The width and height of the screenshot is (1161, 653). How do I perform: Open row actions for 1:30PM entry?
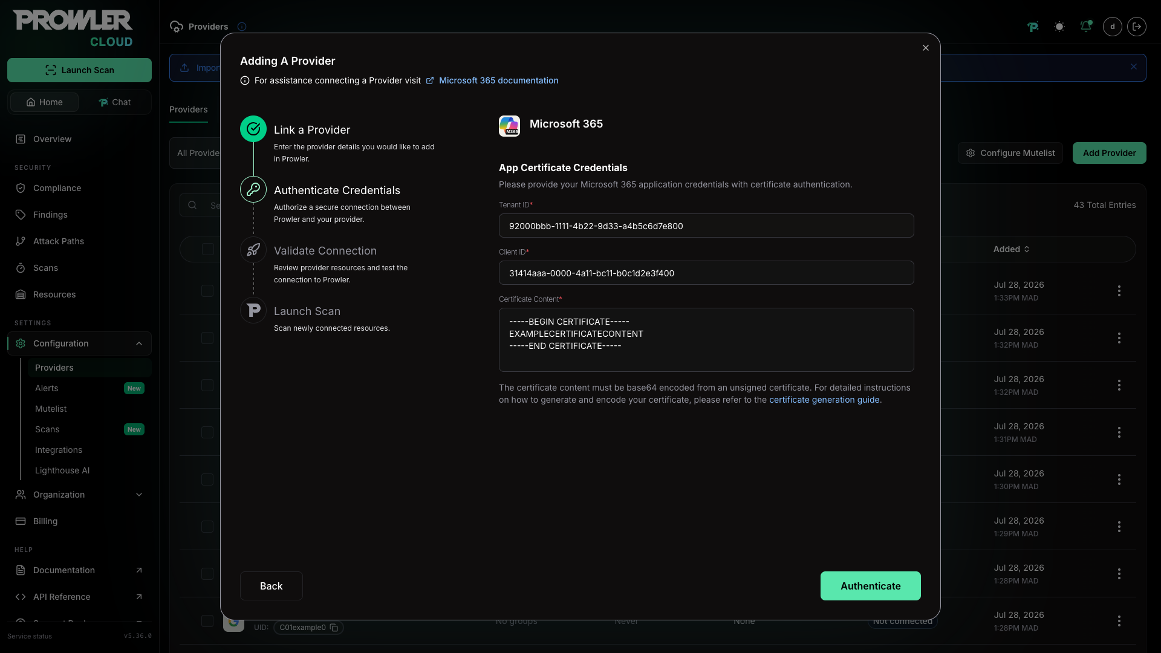point(1119,479)
